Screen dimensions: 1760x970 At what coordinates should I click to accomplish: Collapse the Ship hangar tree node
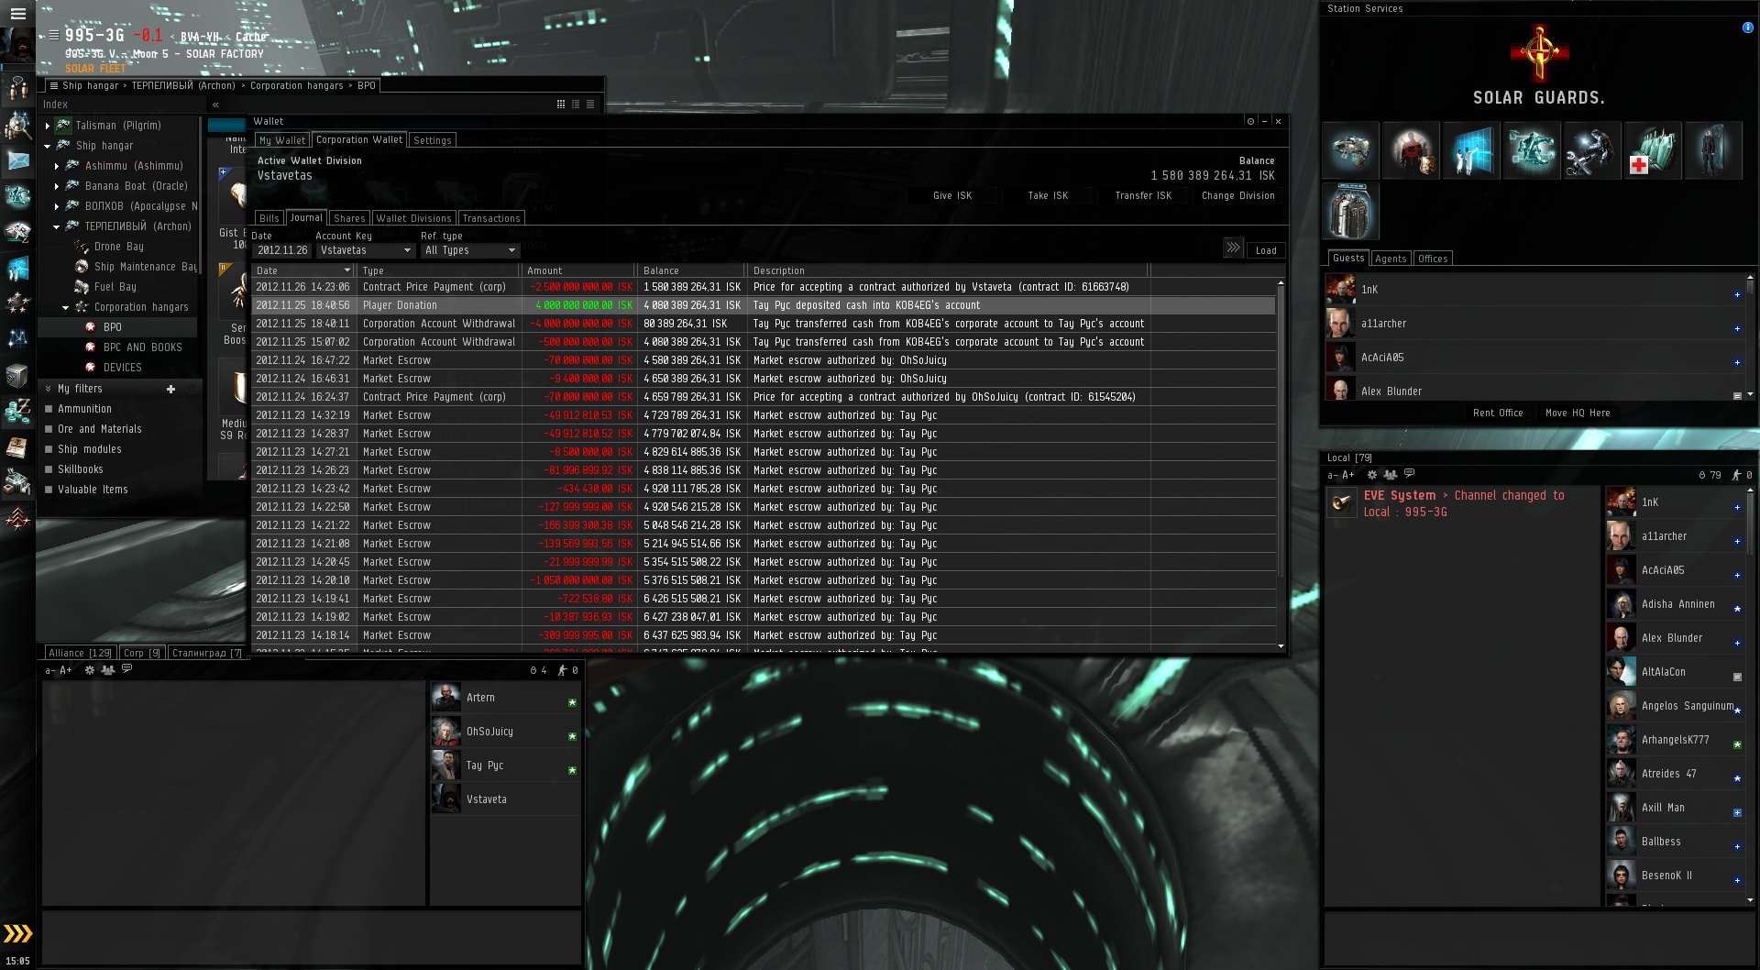tap(47, 146)
